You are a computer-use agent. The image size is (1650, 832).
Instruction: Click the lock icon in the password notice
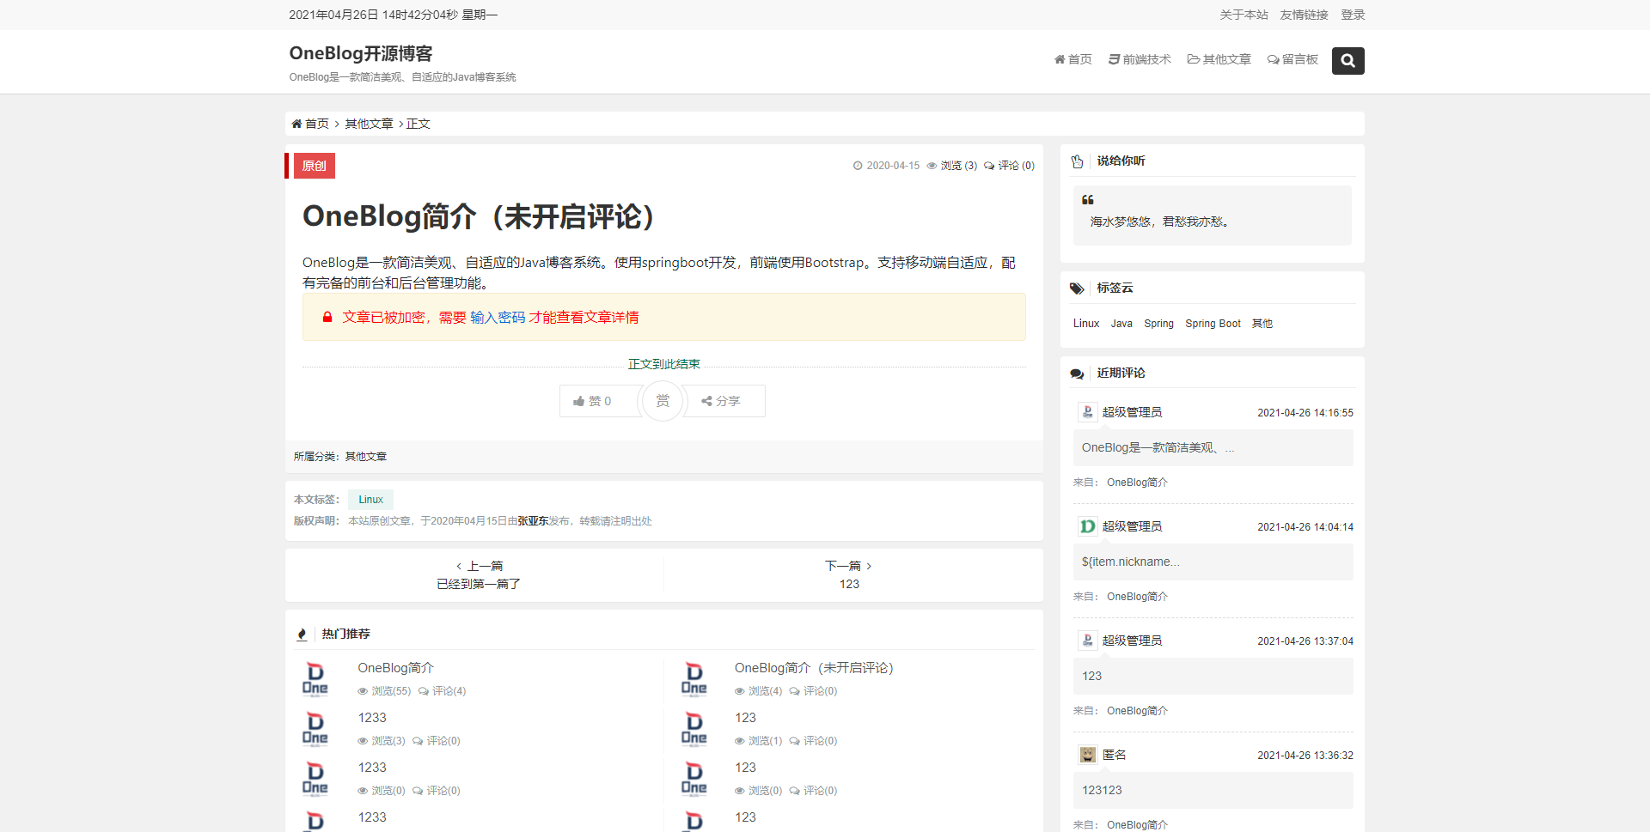327,317
